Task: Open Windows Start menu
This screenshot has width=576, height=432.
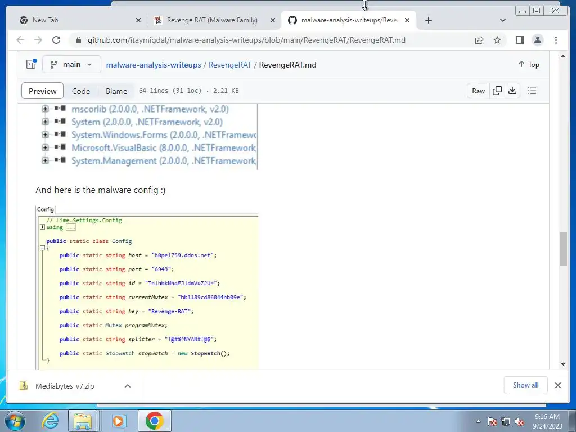Action: click(x=15, y=421)
